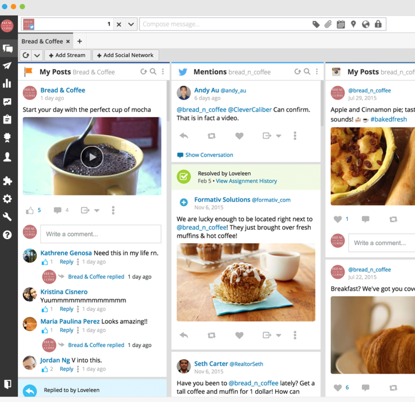415x402 pixels.
Task: Open more options dots on Formativ Solutions tweet
Action: tap(295, 335)
